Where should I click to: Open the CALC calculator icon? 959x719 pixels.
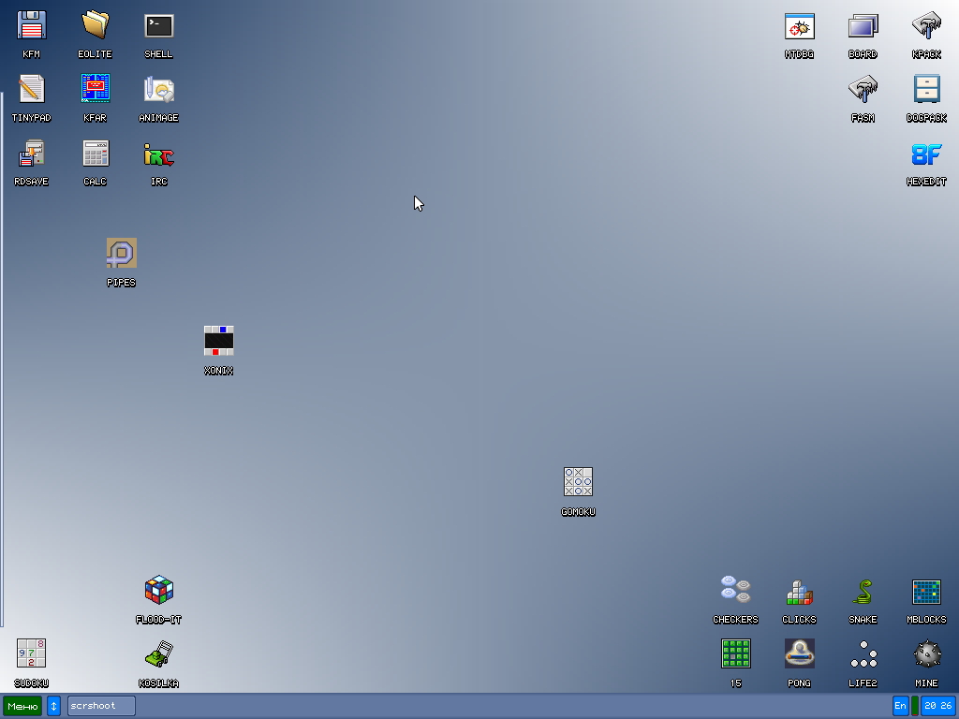[x=96, y=154]
